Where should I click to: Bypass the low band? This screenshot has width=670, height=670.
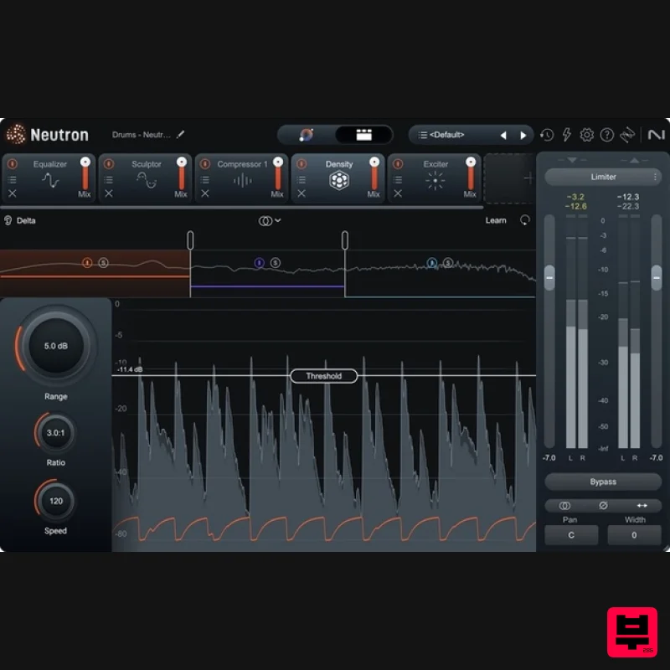pyautogui.click(x=87, y=263)
